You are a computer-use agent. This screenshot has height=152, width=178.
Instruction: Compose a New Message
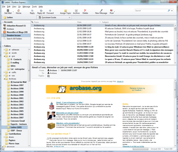(x=101, y=12)
